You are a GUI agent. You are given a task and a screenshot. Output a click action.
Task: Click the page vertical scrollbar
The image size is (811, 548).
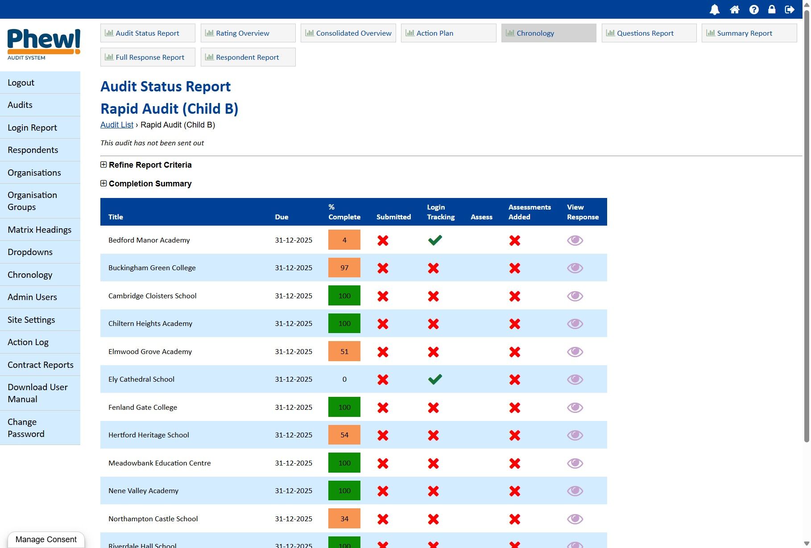pos(807,223)
